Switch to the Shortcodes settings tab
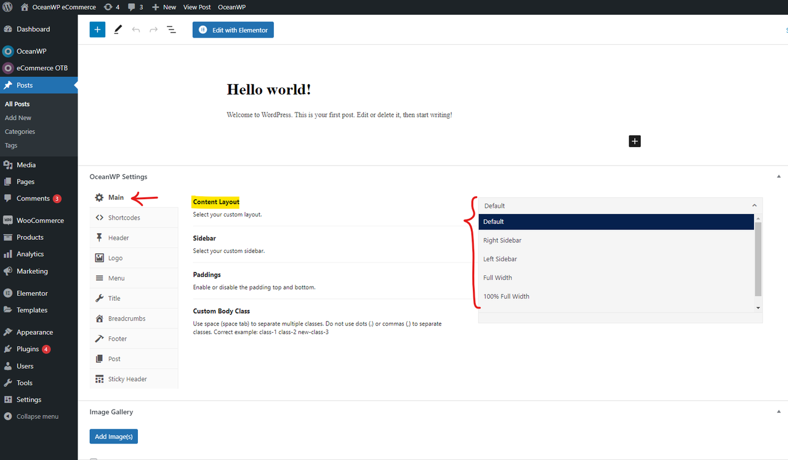Viewport: 788px width, 460px height. coord(134,218)
